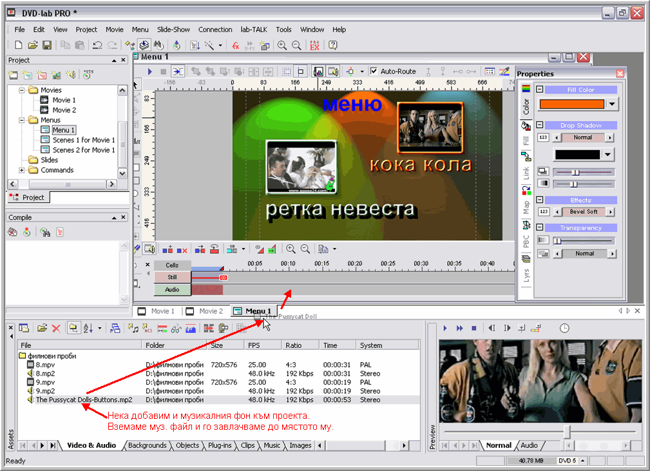
Task: Open the Images assets tab
Action: [301, 445]
